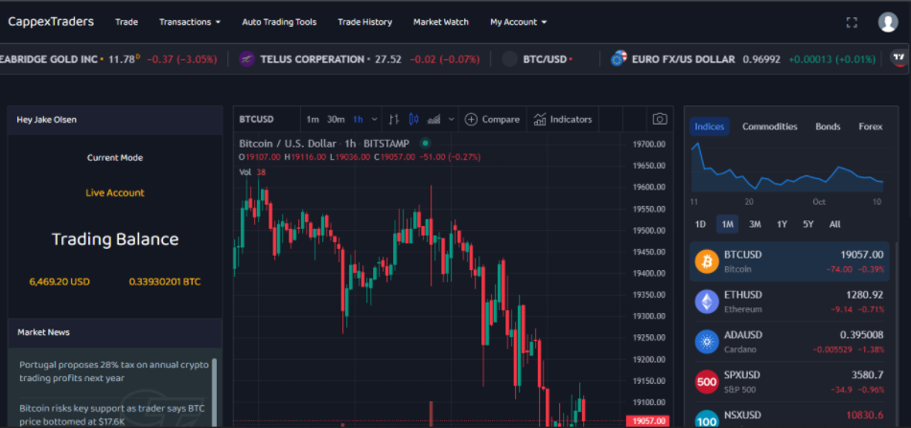Expand the Transactions dropdown menu
Screen dimensions: 911x428
click(190, 22)
